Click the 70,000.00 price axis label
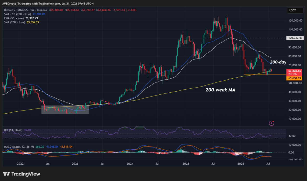Viewport: 307px width, 181px height. click(295, 65)
